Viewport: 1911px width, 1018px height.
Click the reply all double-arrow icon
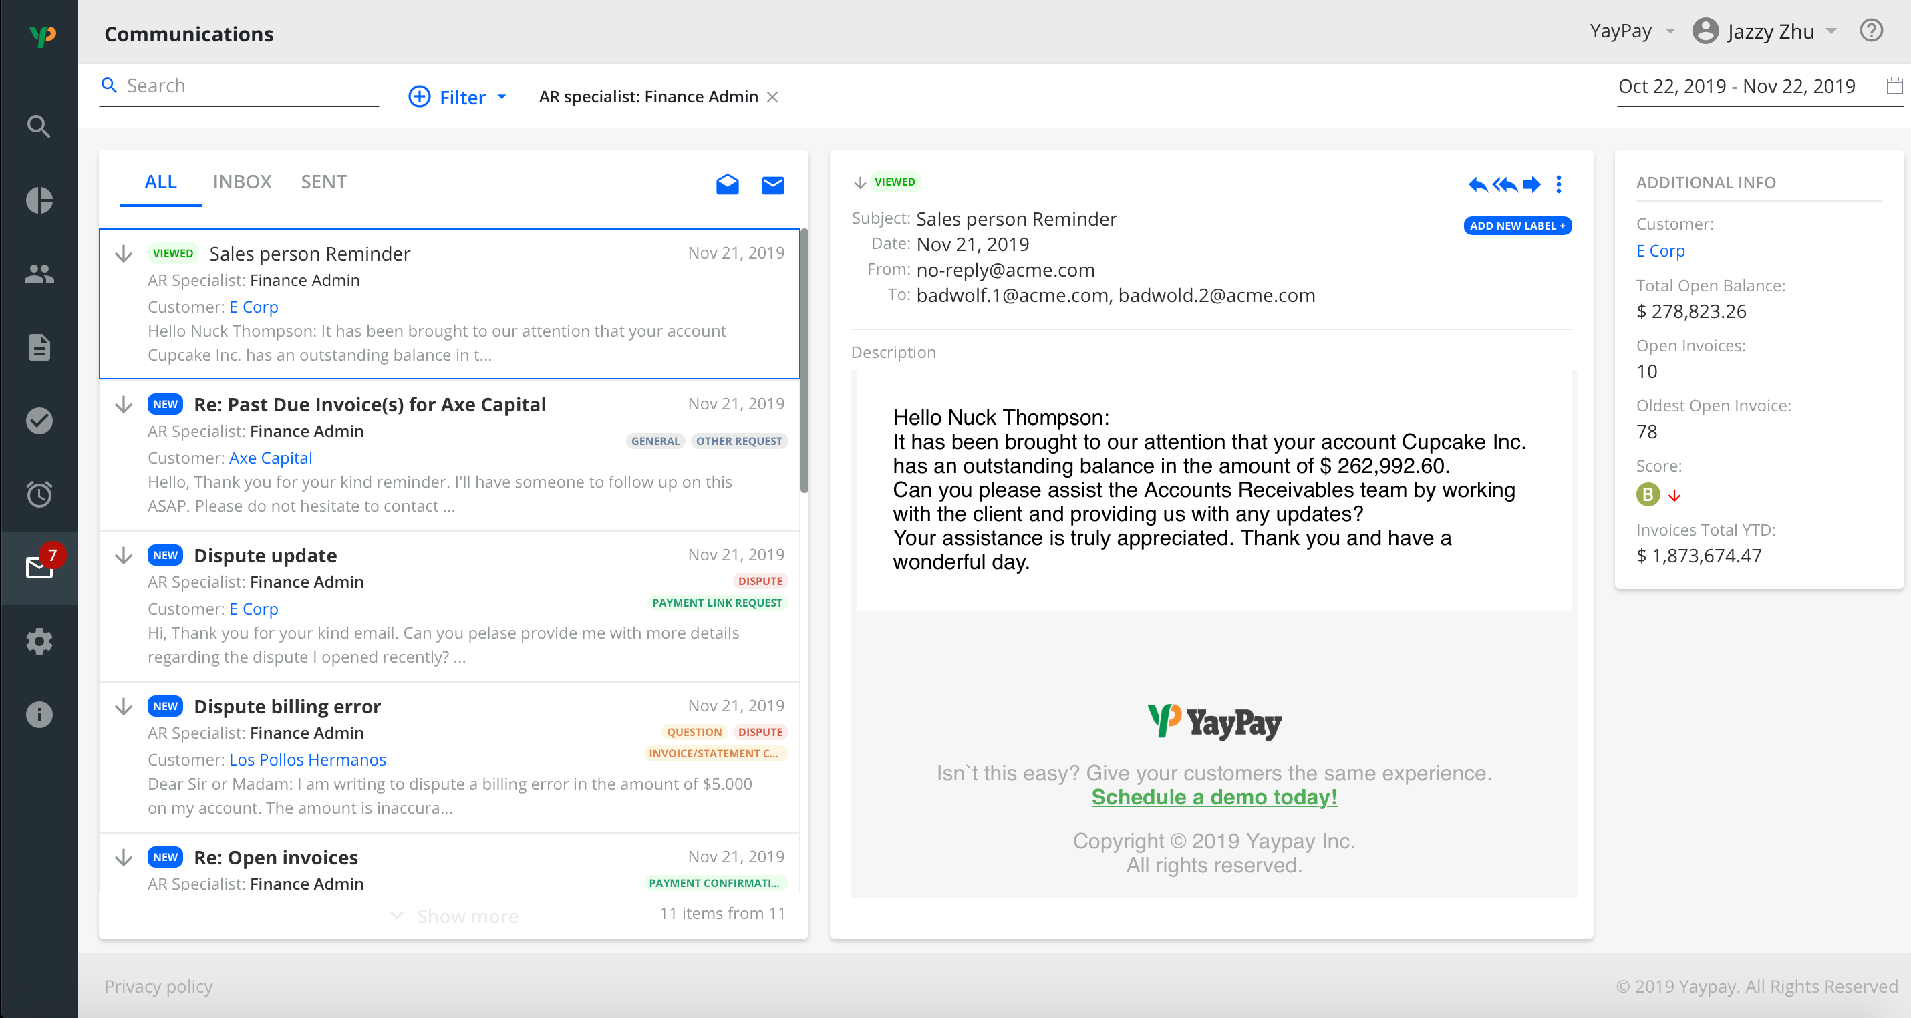[1505, 184]
